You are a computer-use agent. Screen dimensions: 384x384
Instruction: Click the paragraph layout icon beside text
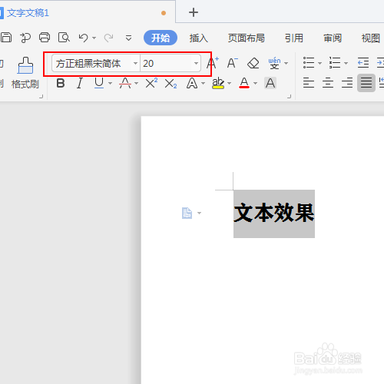tap(187, 213)
